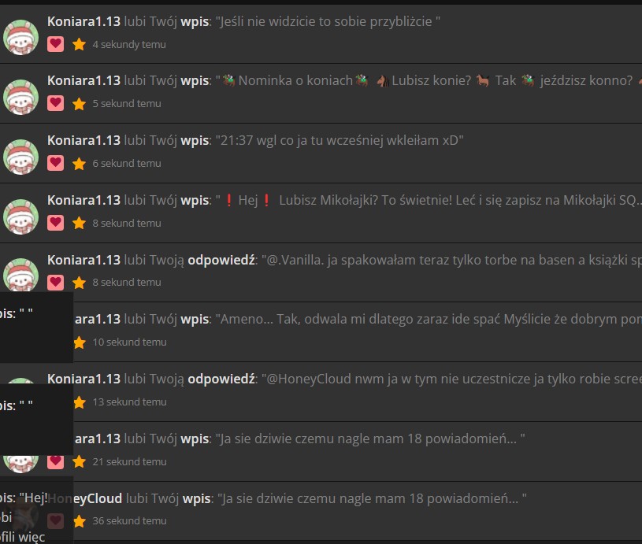The width and height of the screenshot is (642, 544).
Task: Open Koniara1.13 avatar on horse nominka notification
Action: tap(21, 97)
